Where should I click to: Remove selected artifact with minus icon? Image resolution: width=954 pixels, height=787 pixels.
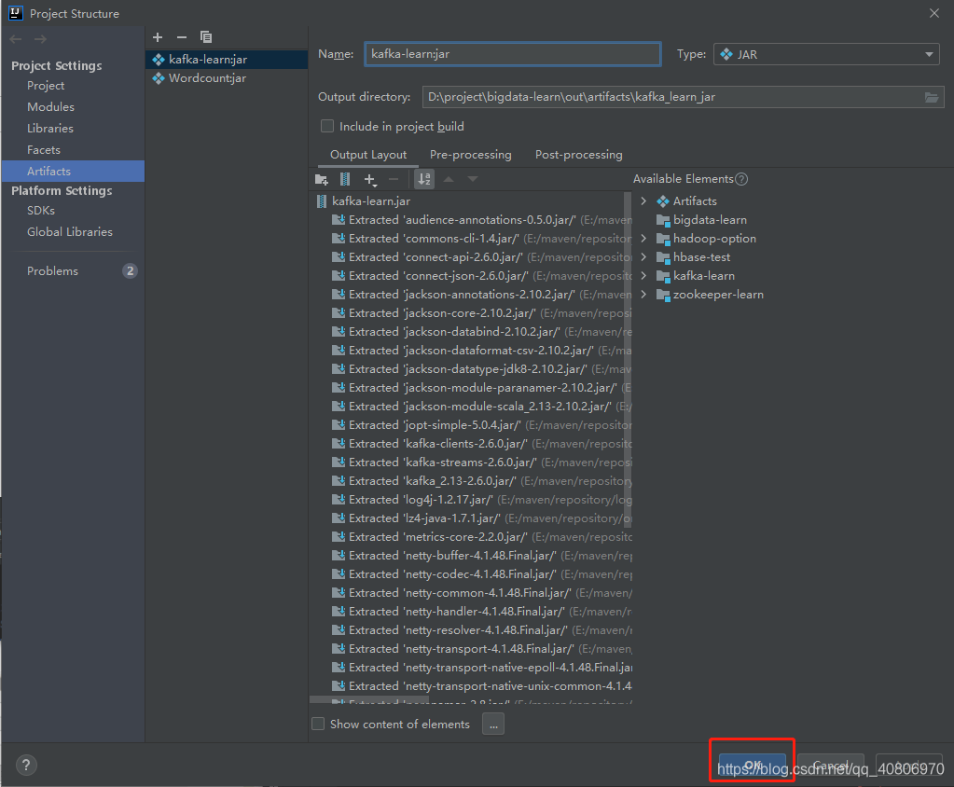pos(181,37)
